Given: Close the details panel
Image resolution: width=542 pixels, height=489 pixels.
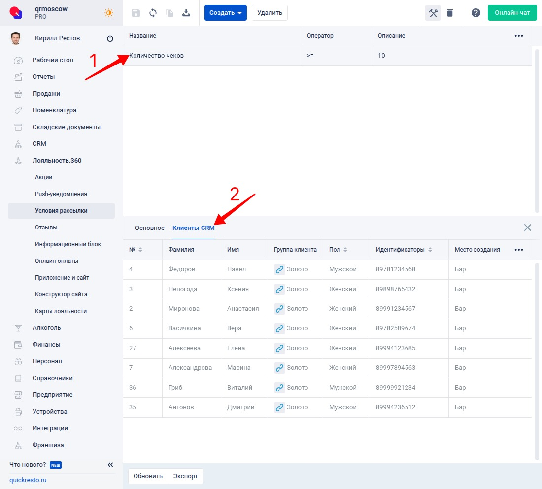Looking at the screenshot, I should (x=528, y=228).
